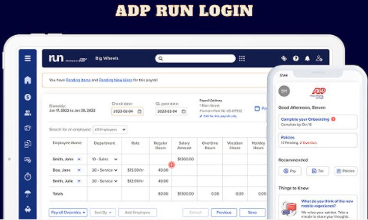
Task: Click the RUN powered by ADP logo
Action: (68, 59)
